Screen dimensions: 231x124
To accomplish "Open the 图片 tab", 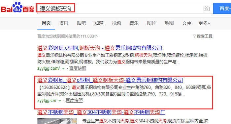I will (x=151, y=23).
